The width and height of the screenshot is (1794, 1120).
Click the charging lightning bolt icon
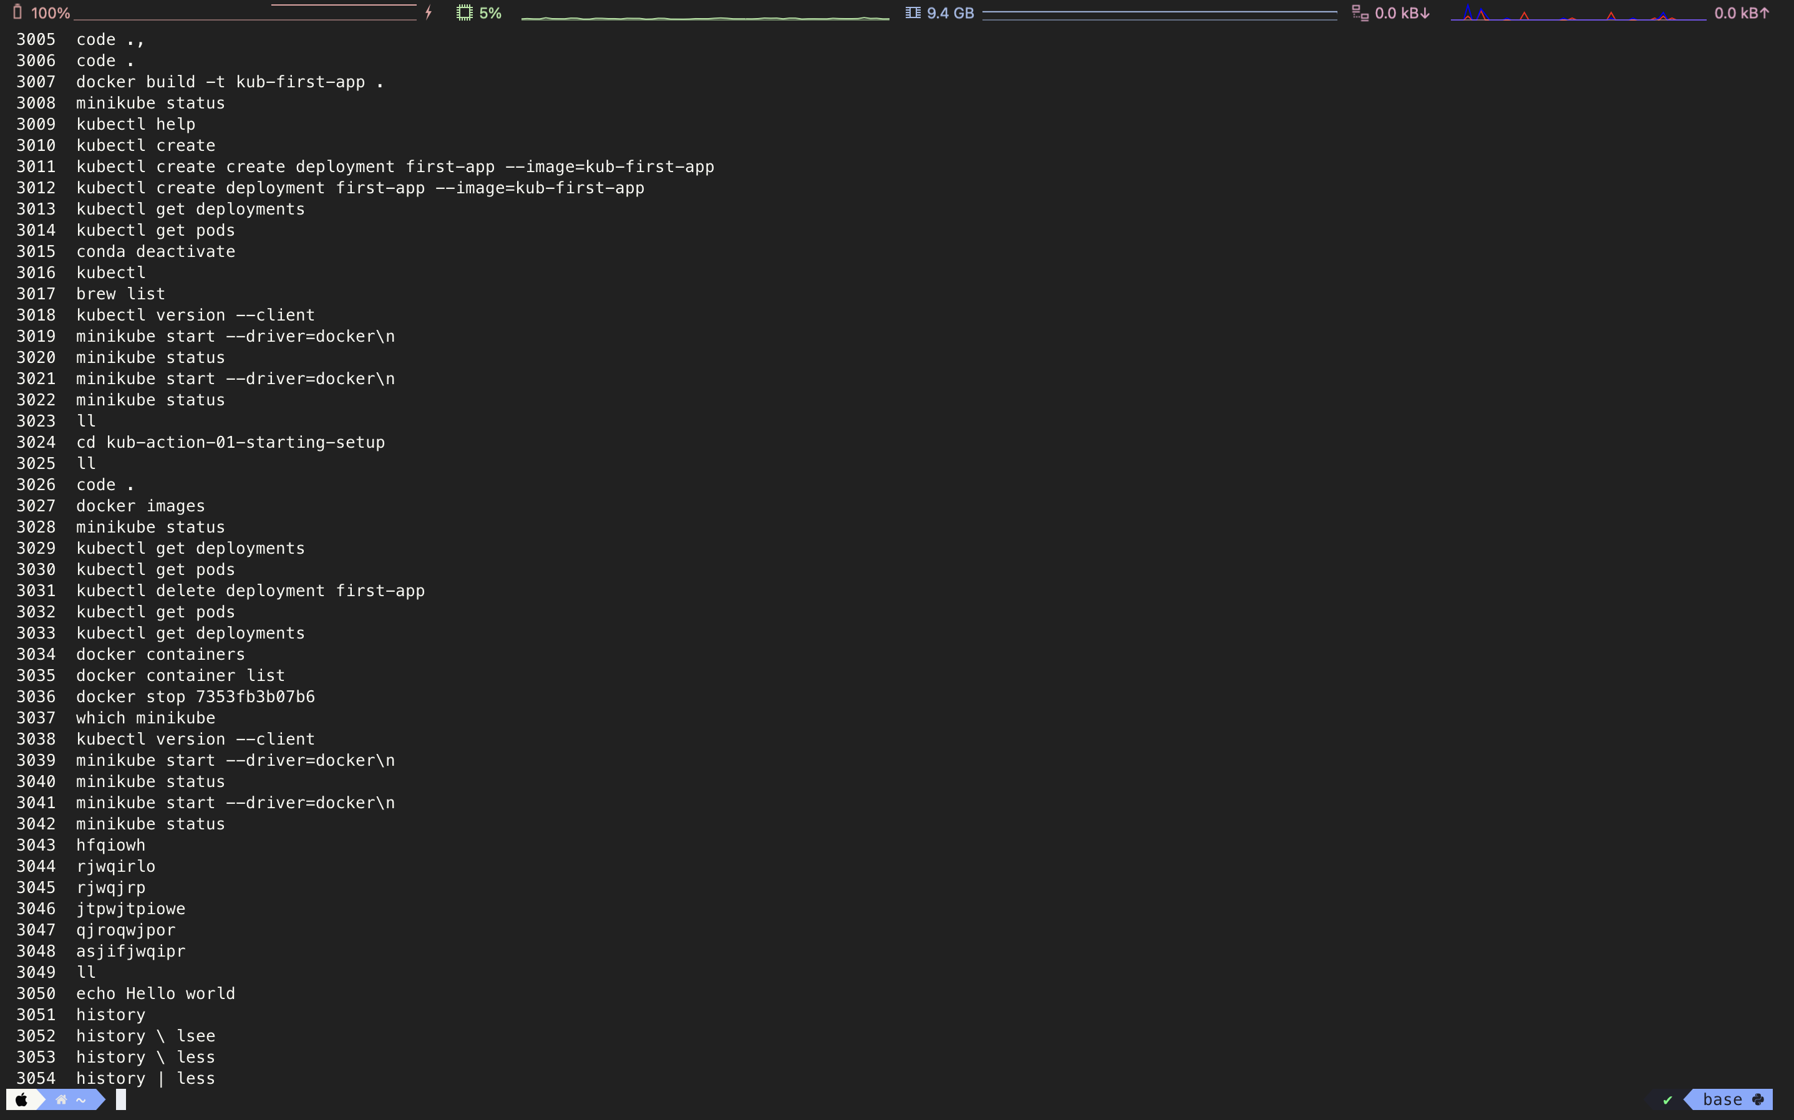pos(429,12)
